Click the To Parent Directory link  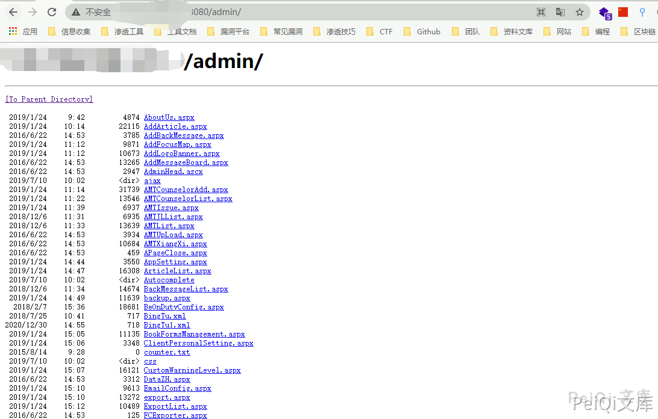[49, 99]
